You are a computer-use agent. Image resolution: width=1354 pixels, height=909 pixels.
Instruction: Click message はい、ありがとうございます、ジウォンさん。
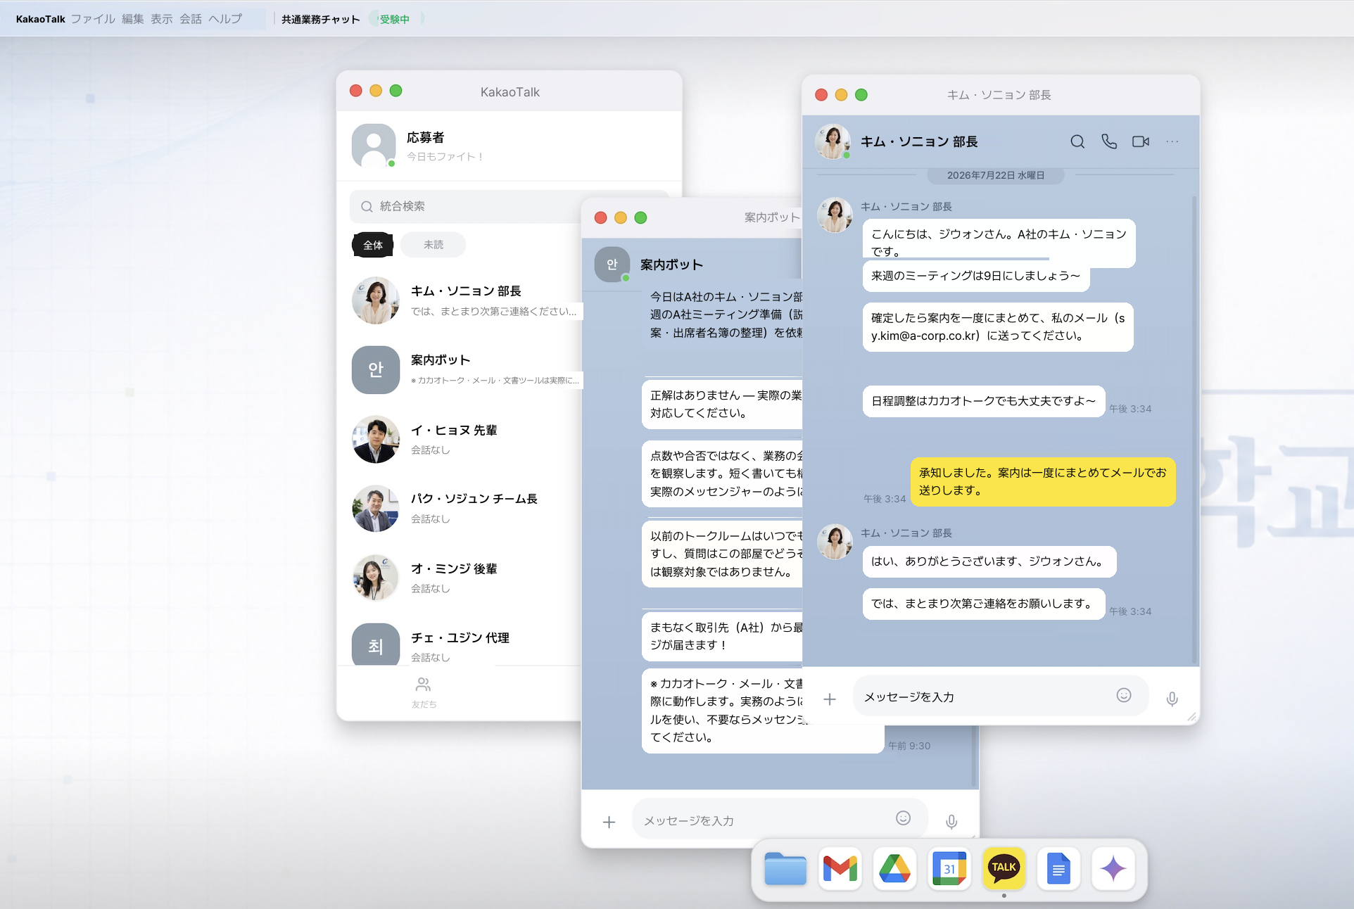(x=989, y=561)
